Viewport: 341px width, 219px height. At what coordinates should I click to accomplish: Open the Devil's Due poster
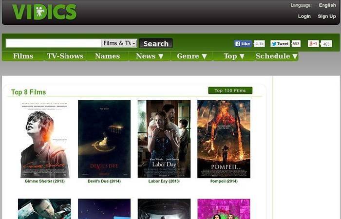click(x=104, y=139)
